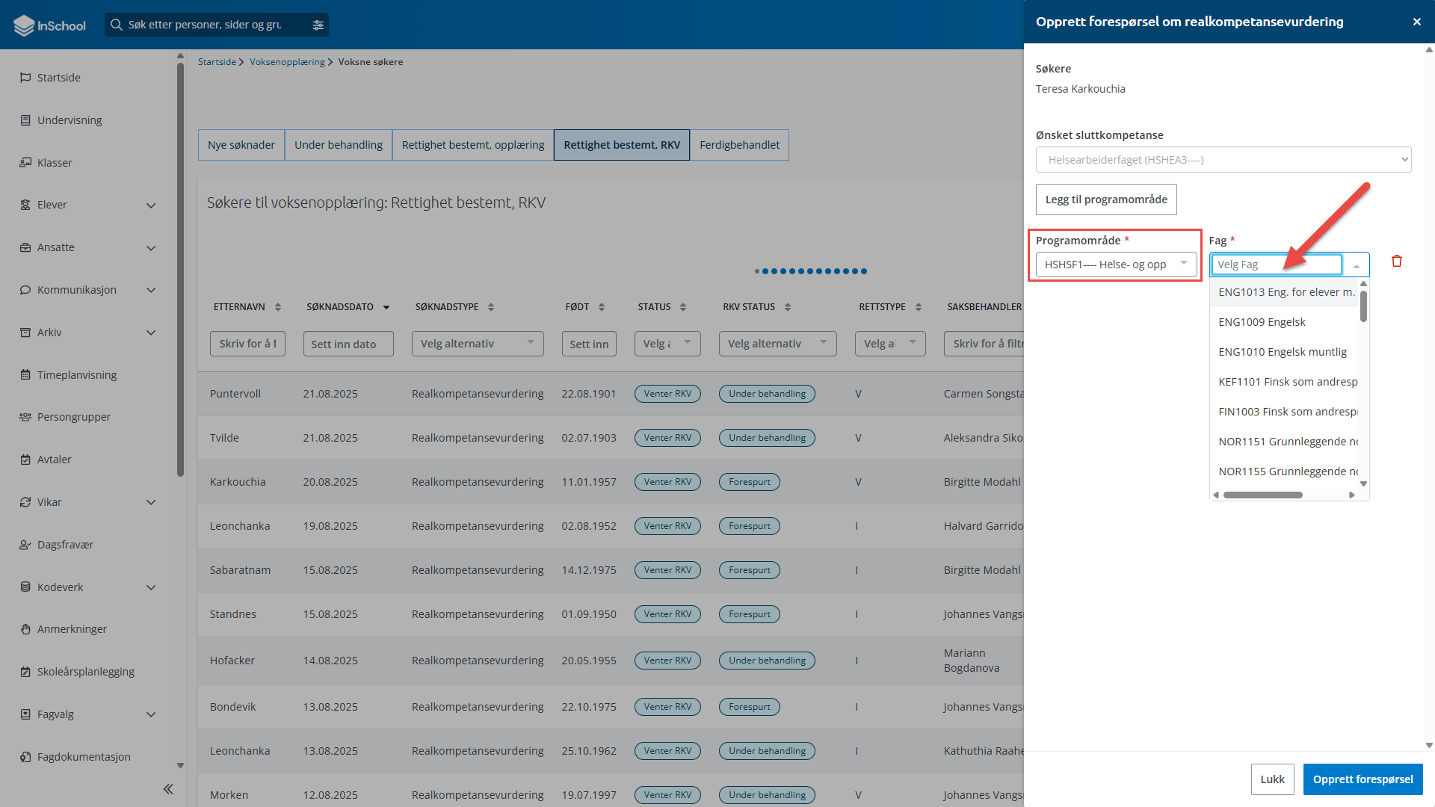Click the InSchool logo

tap(49, 25)
